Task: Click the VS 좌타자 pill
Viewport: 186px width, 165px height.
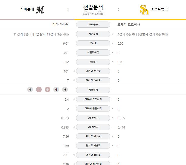Action: coord(93,127)
